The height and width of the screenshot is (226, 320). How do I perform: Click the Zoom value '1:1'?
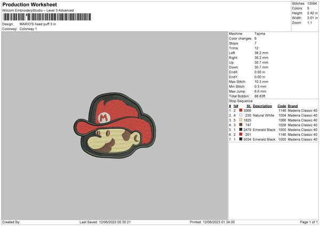(309, 23)
